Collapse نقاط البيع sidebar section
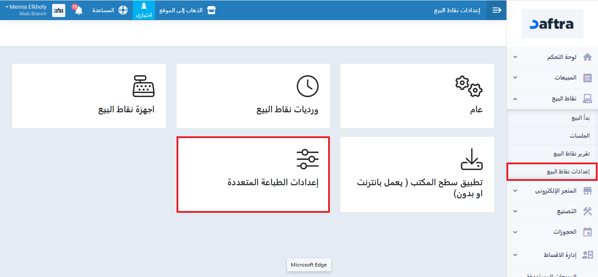The width and height of the screenshot is (598, 277). (552, 99)
